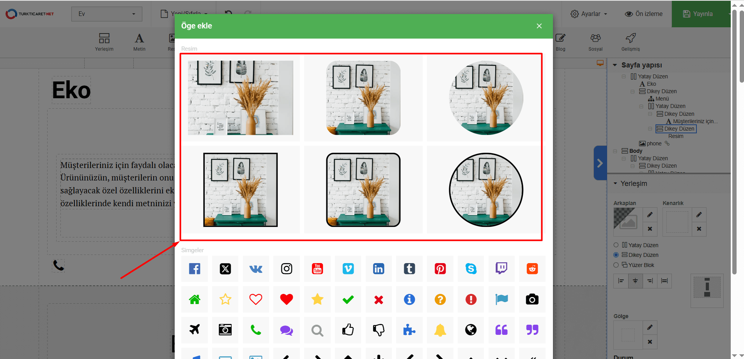Click the Yayınla publish button
The width and height of the screenshot is (744, 359).
click(x=698, y=14)
